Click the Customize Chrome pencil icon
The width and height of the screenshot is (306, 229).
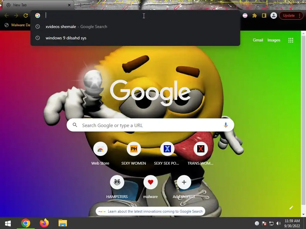point(291,208)
